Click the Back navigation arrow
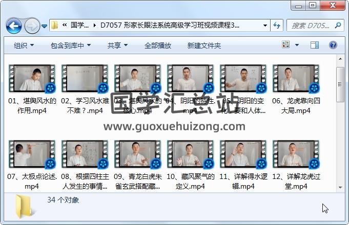Viewport: 349px width, 225px height. 13,25
